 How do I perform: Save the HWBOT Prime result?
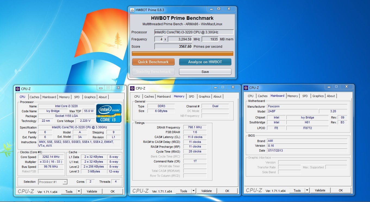click(205, 72)
